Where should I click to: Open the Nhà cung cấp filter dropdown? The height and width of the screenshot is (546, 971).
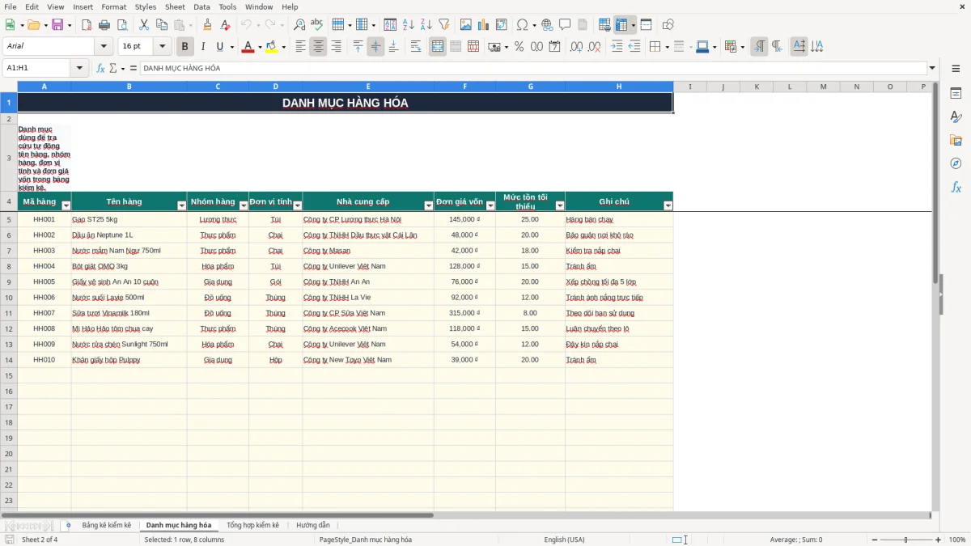click(429, 206)
